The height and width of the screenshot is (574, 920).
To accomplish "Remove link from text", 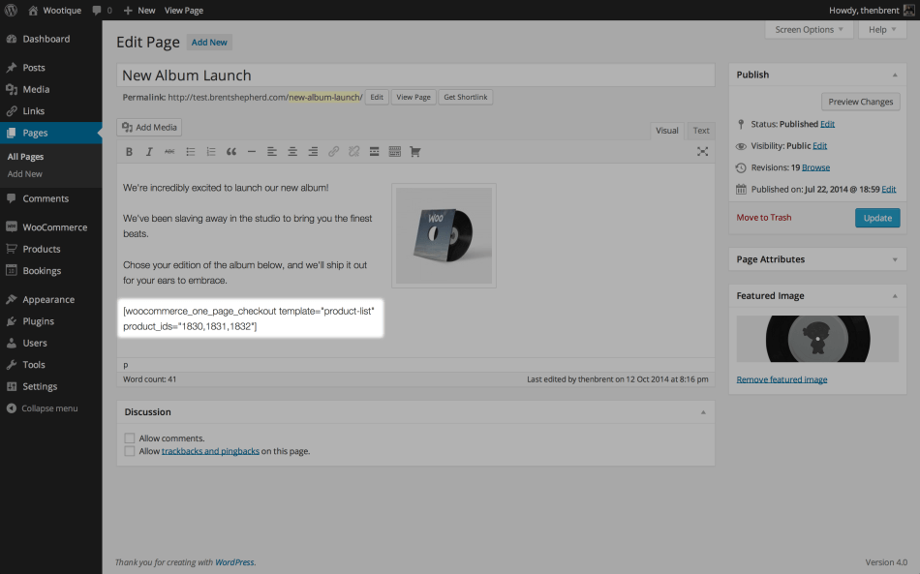I will click(x=353, y=152).
